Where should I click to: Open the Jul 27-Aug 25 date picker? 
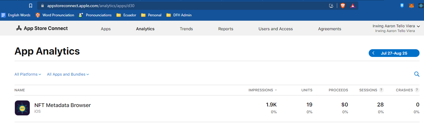[x=394, y=53]
